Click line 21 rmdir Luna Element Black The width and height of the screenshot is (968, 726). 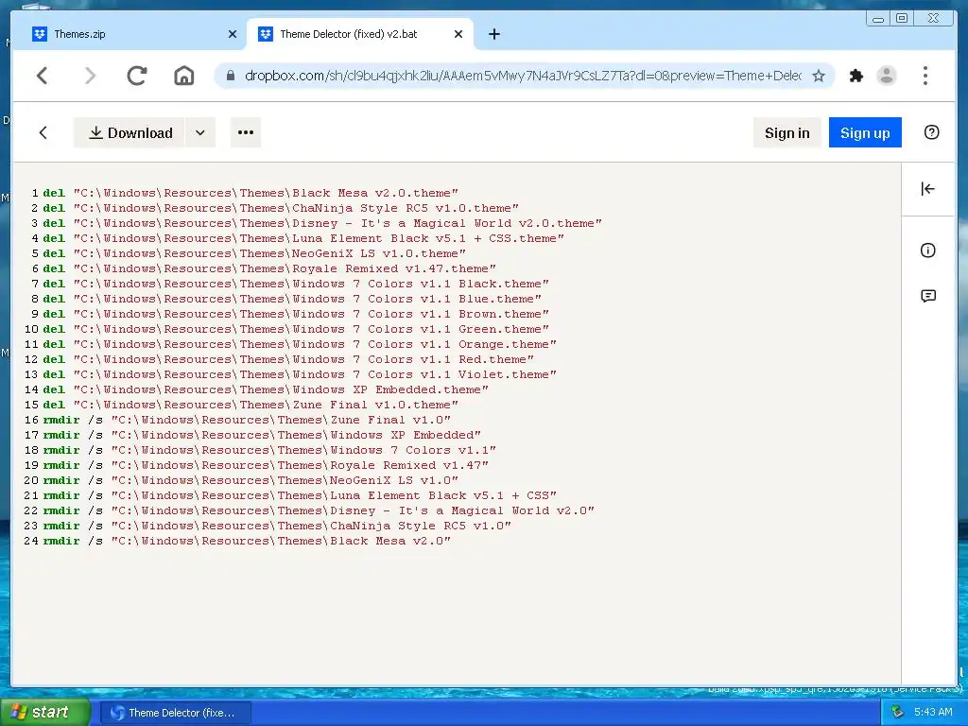click(300, 495)
